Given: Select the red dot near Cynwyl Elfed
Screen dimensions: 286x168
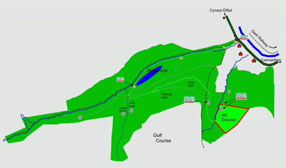Looking at the screenshot, I should [x=224, y=18].
